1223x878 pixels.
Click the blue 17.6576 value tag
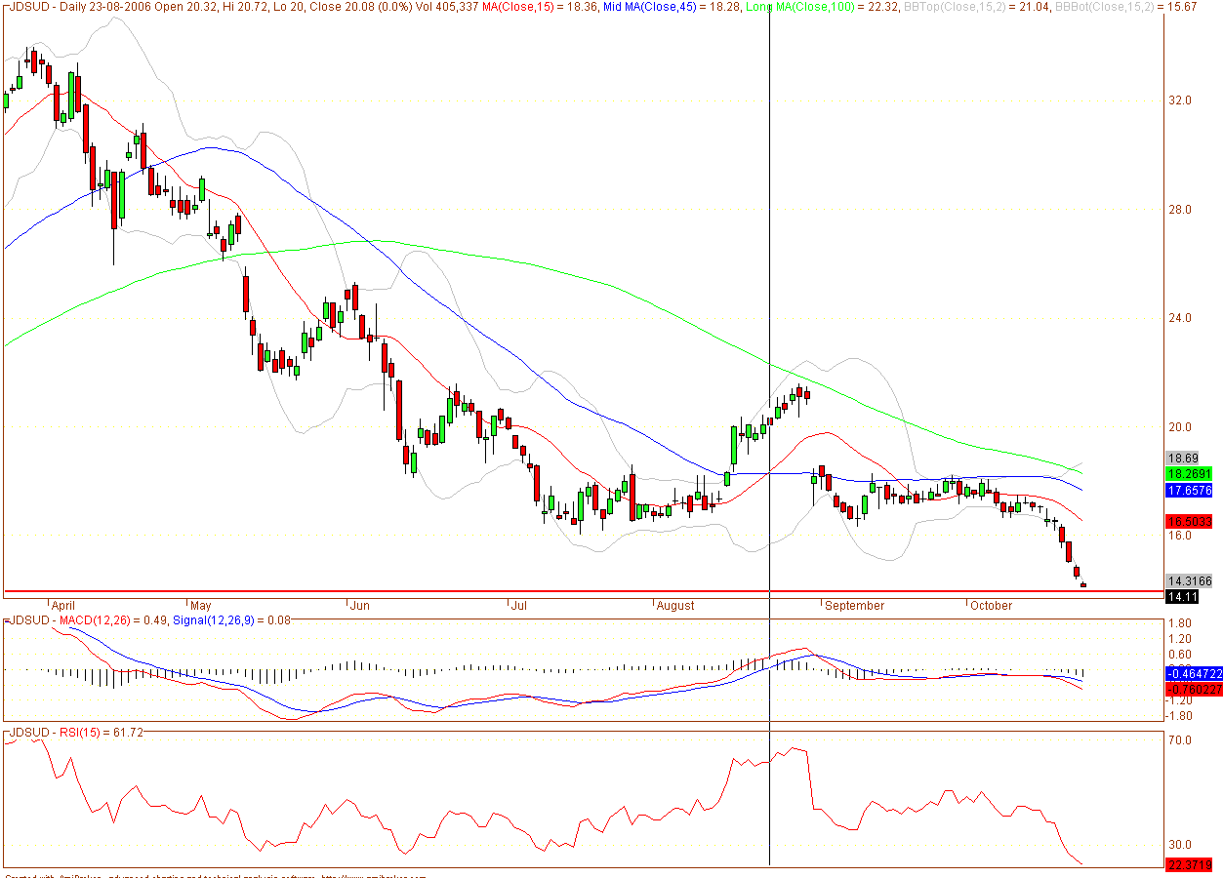(1190, 491)
